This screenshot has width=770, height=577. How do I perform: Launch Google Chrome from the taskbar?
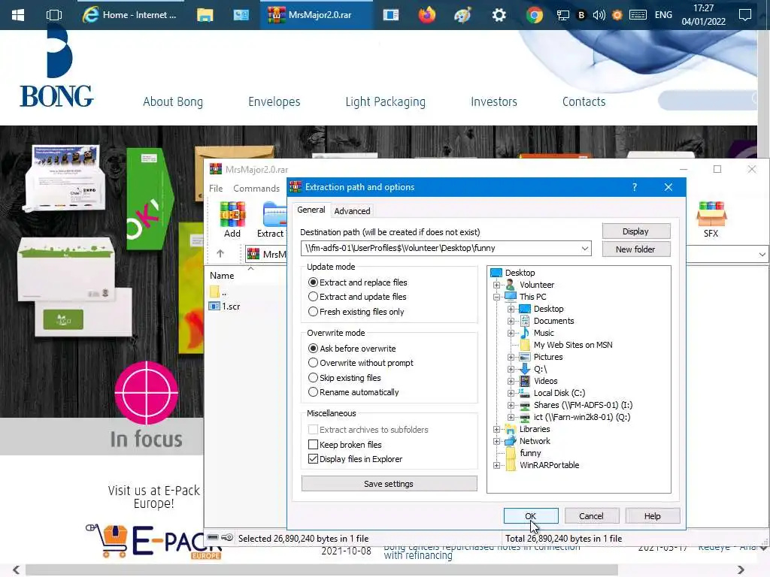(535, 15)
